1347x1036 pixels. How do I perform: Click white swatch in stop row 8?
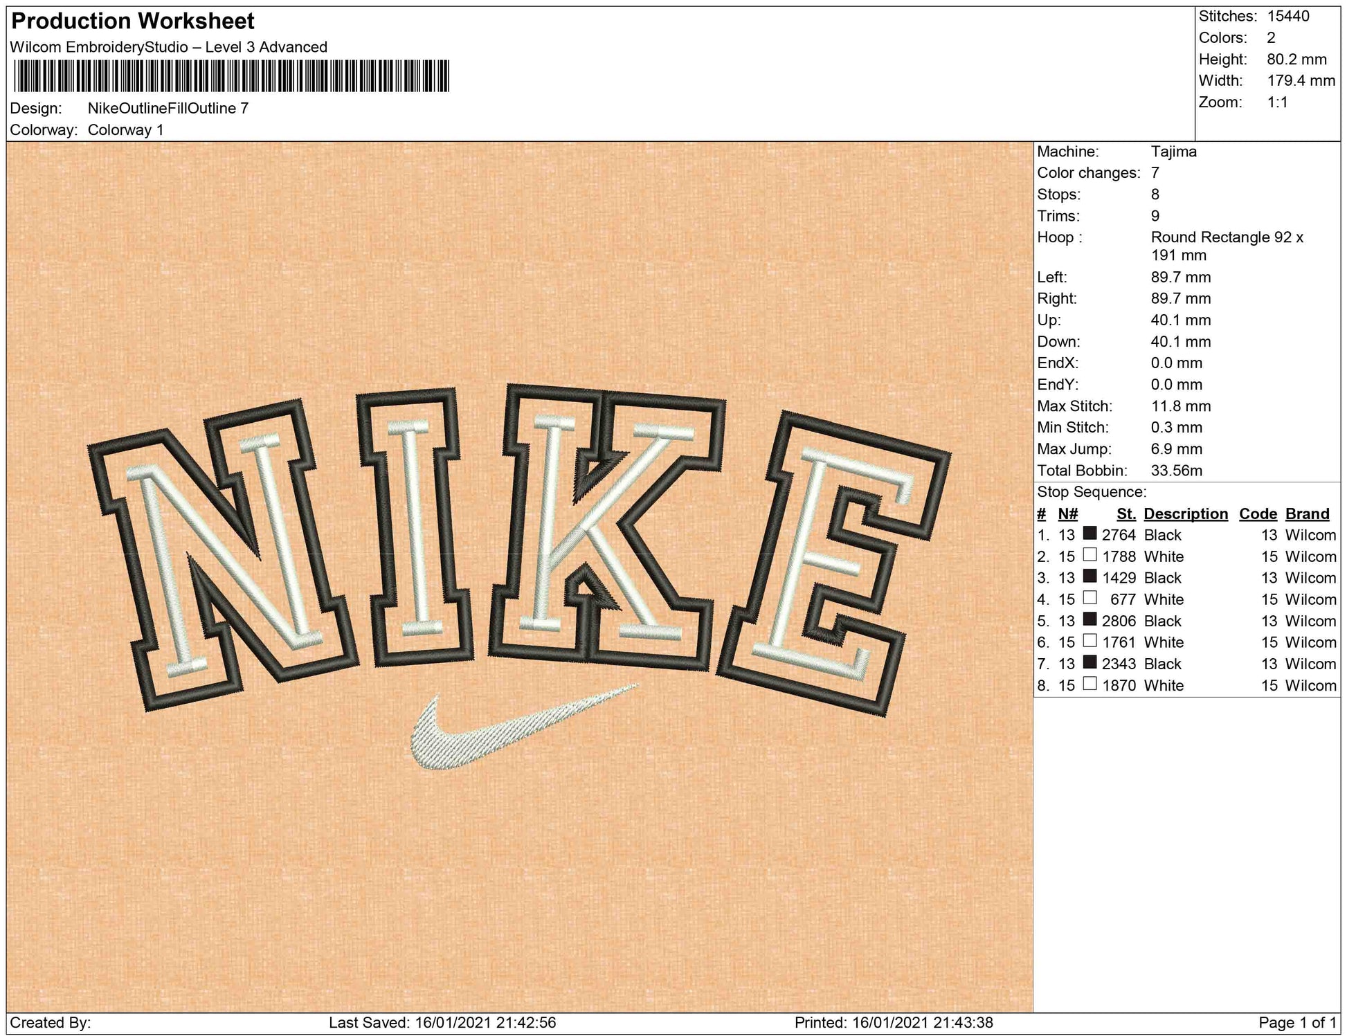point(1090,684)
